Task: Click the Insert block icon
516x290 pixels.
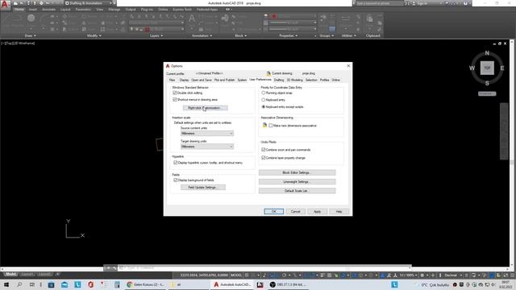Action: [225, 19]
